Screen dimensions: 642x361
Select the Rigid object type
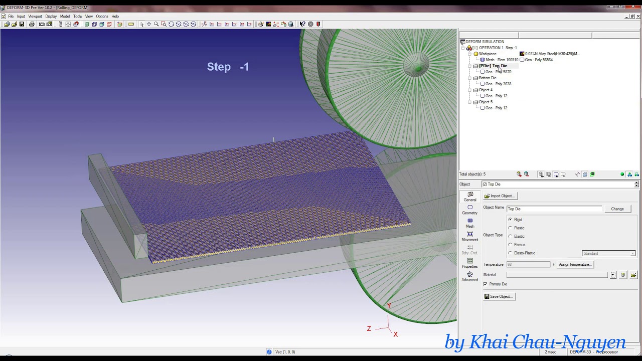(x=515, y=220)
